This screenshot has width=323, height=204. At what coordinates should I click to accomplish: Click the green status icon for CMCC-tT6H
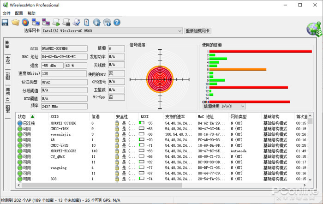pos(20,129)
